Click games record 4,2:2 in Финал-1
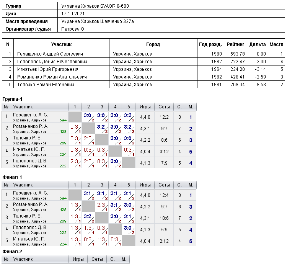 click(x=145, y=207)
